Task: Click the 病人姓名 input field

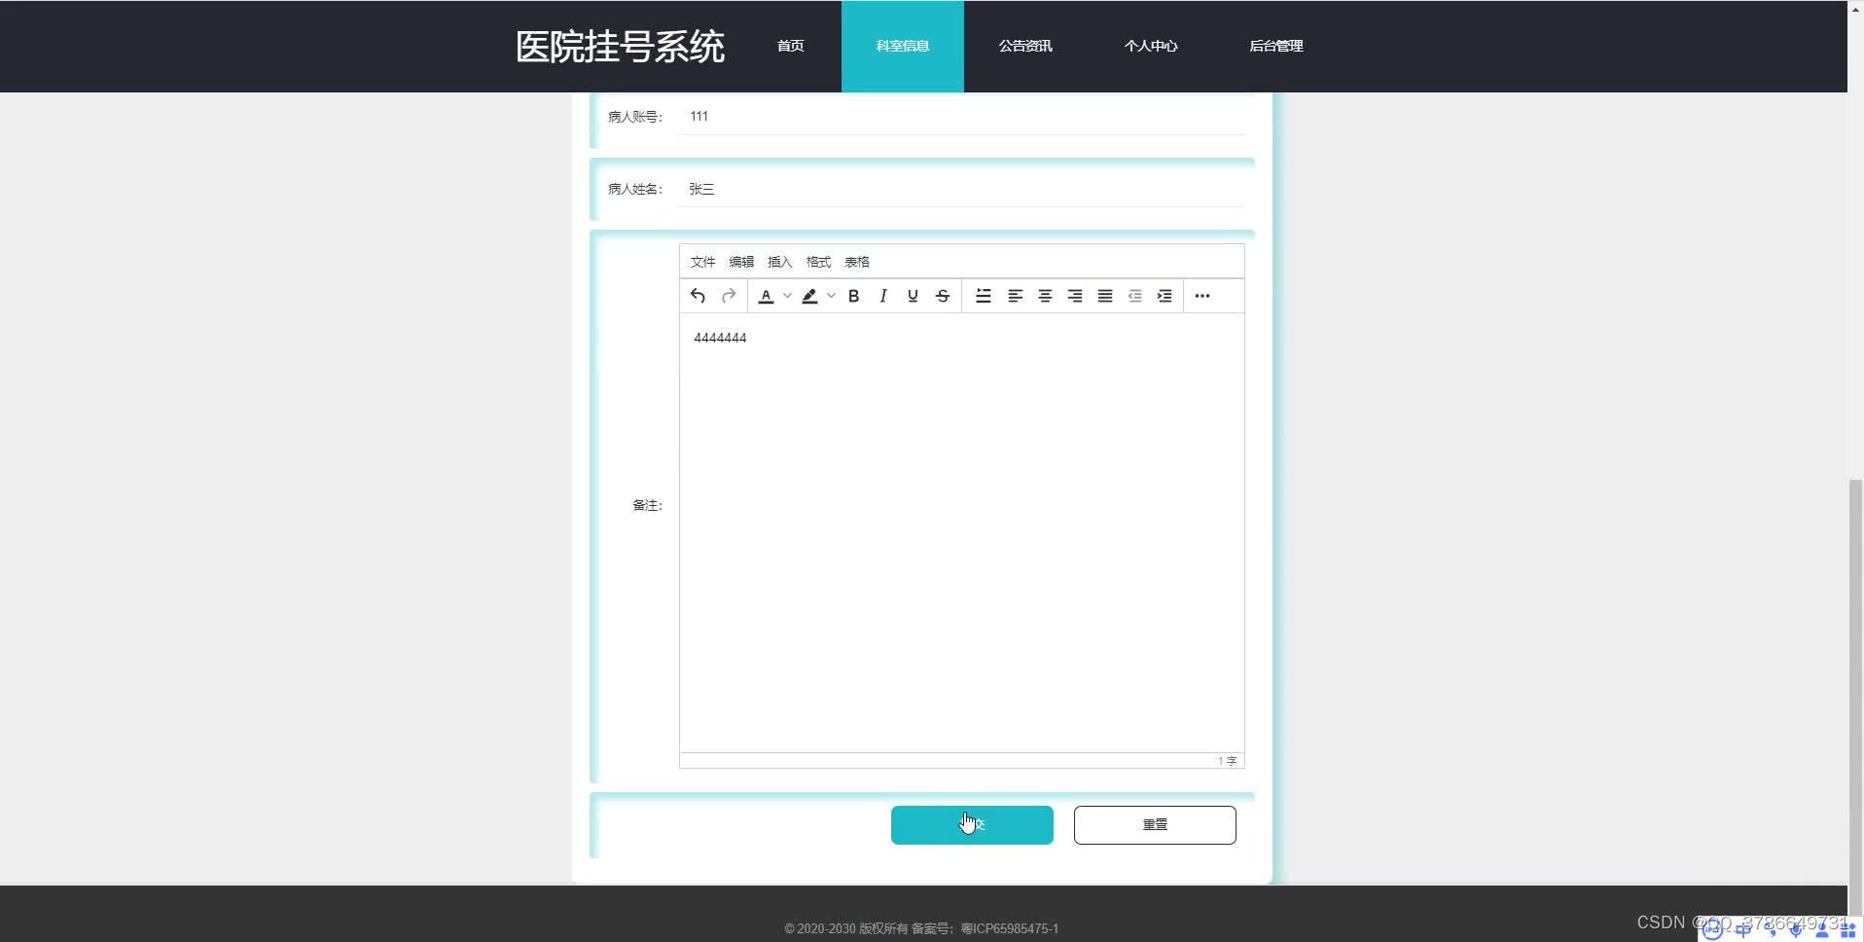Action: pos(962,189)
